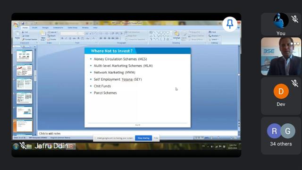Click the more options dots on presenter video
302x170 pixels.
pos(295,44)
